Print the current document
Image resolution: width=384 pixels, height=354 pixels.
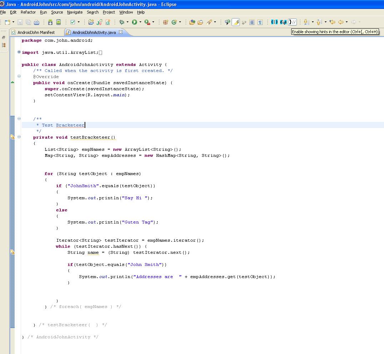[x=36, y=22]
